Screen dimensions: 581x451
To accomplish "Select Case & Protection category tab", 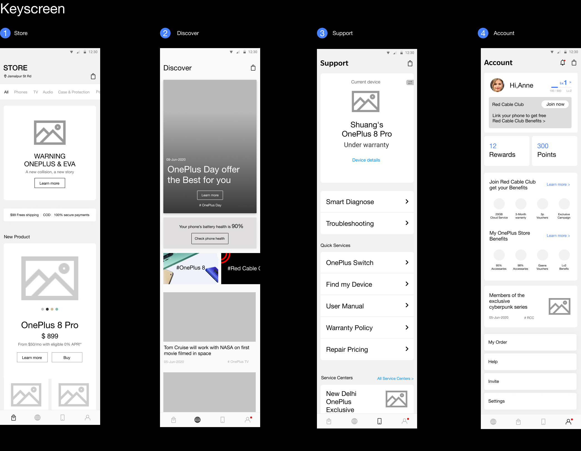I will [x=74, y=92].
